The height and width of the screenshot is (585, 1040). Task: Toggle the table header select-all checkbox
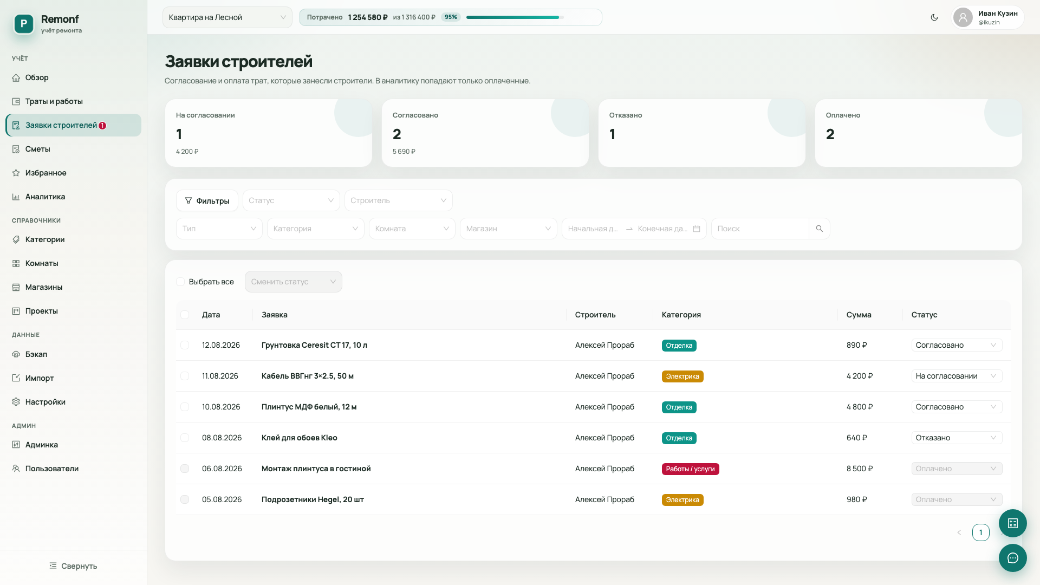(x=185, y=315)
